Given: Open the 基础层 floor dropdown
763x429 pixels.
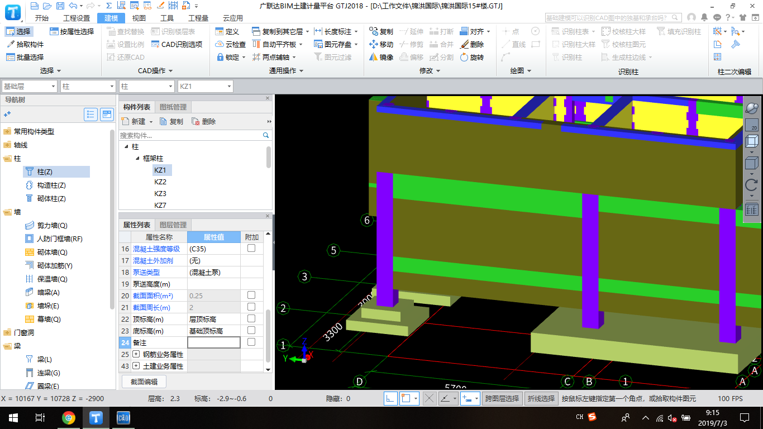Looking at the screenshot, I should pos(29,87).
